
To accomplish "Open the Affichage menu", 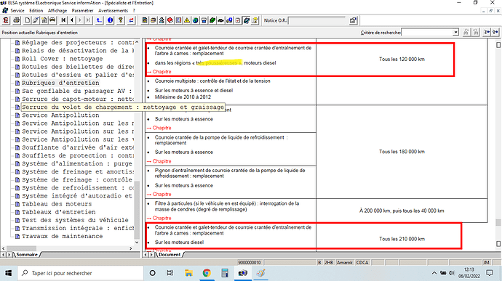I will (57, 11).
